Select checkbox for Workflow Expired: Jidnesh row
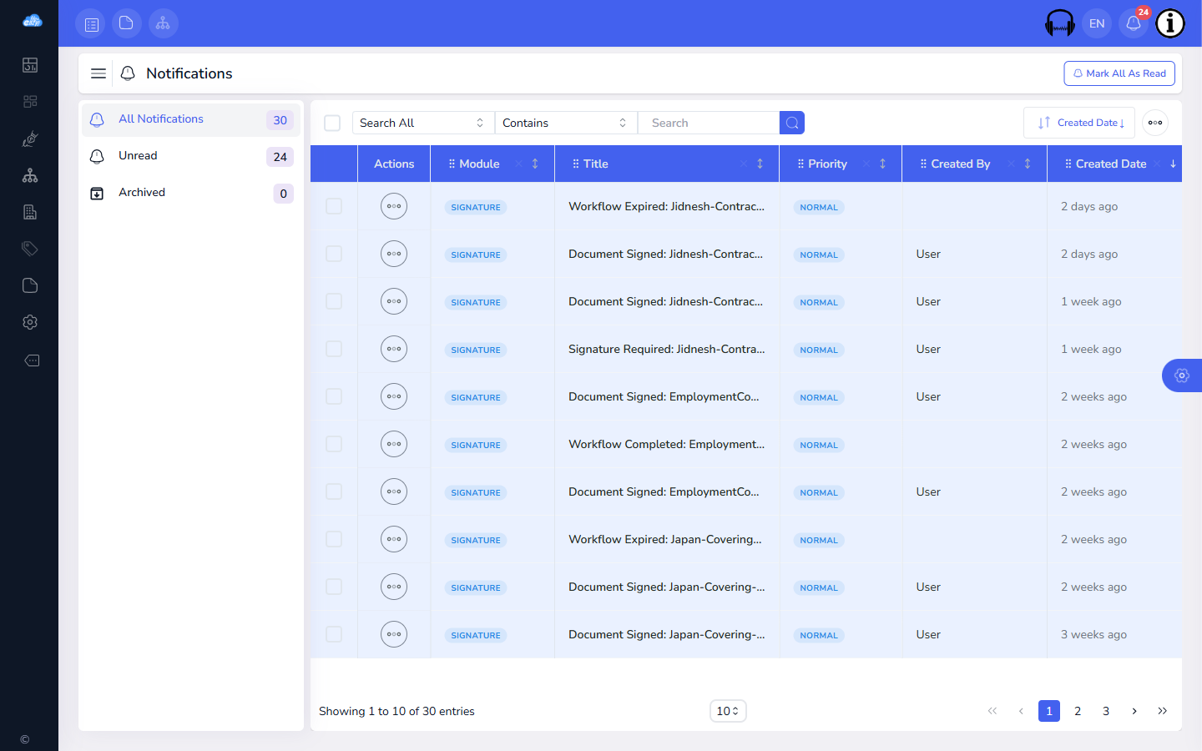The image size is (1202, 751). coord(334,206)
